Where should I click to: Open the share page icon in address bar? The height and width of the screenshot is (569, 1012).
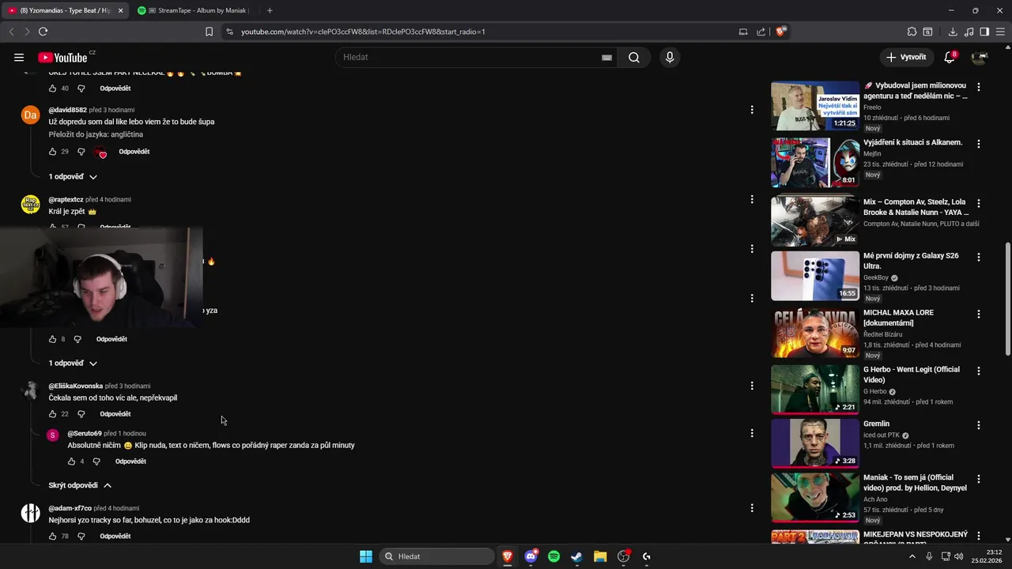coord(761,32)
